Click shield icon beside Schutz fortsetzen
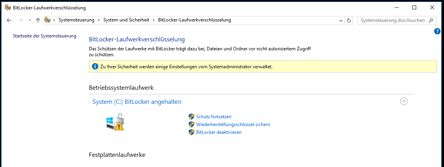The image size is (444, 167). [191, 117]
